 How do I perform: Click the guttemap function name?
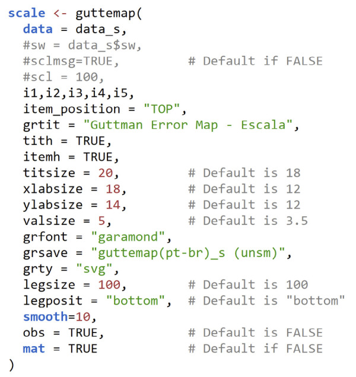click(106, 14)
